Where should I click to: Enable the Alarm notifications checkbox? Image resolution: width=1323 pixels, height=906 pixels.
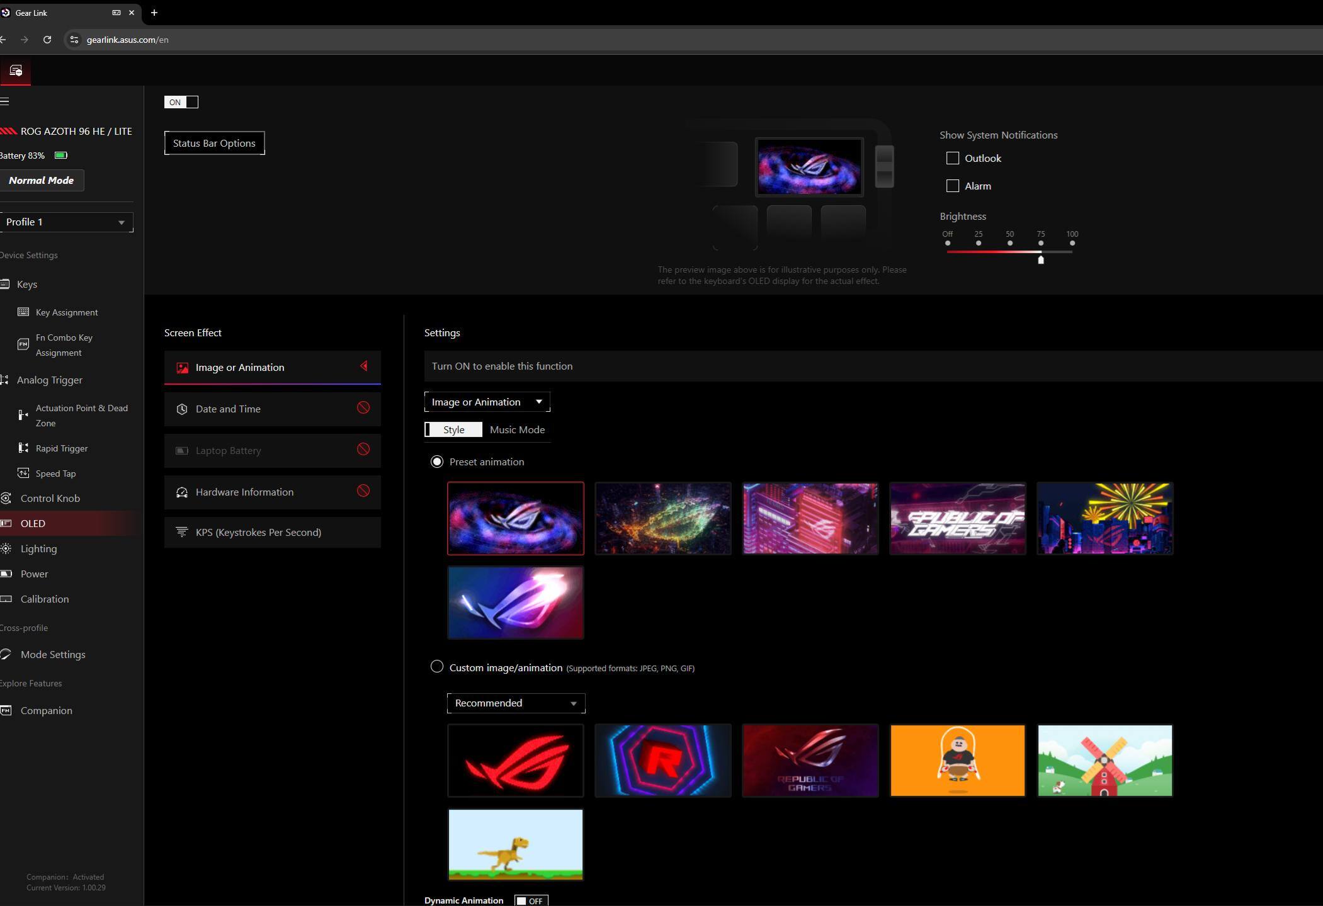[x=953, y=186]
